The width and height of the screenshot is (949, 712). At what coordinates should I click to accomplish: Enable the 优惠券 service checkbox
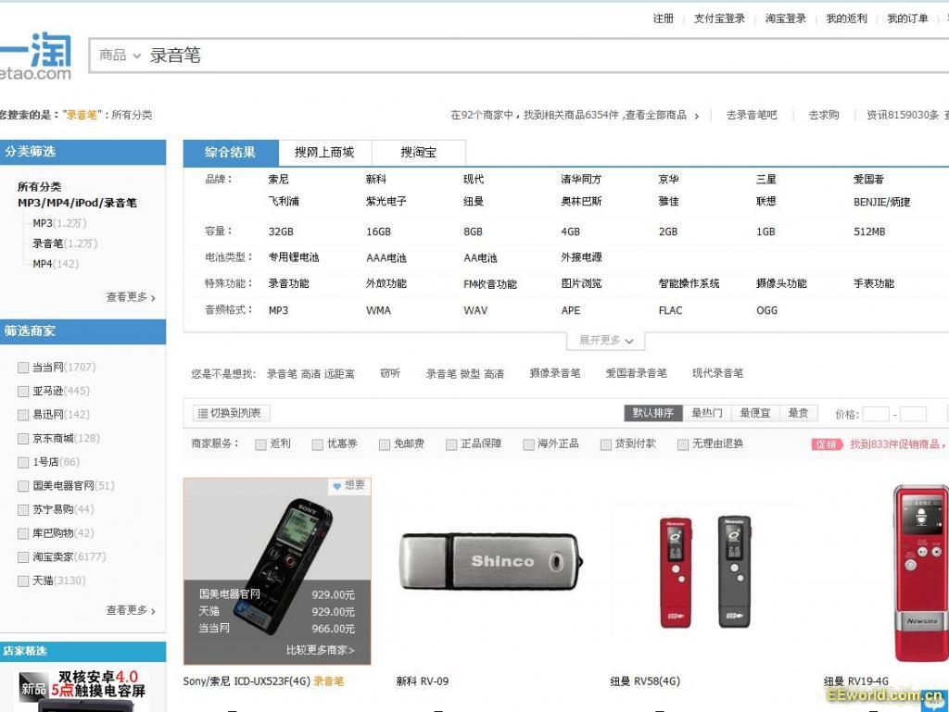[x=318, y=444]
